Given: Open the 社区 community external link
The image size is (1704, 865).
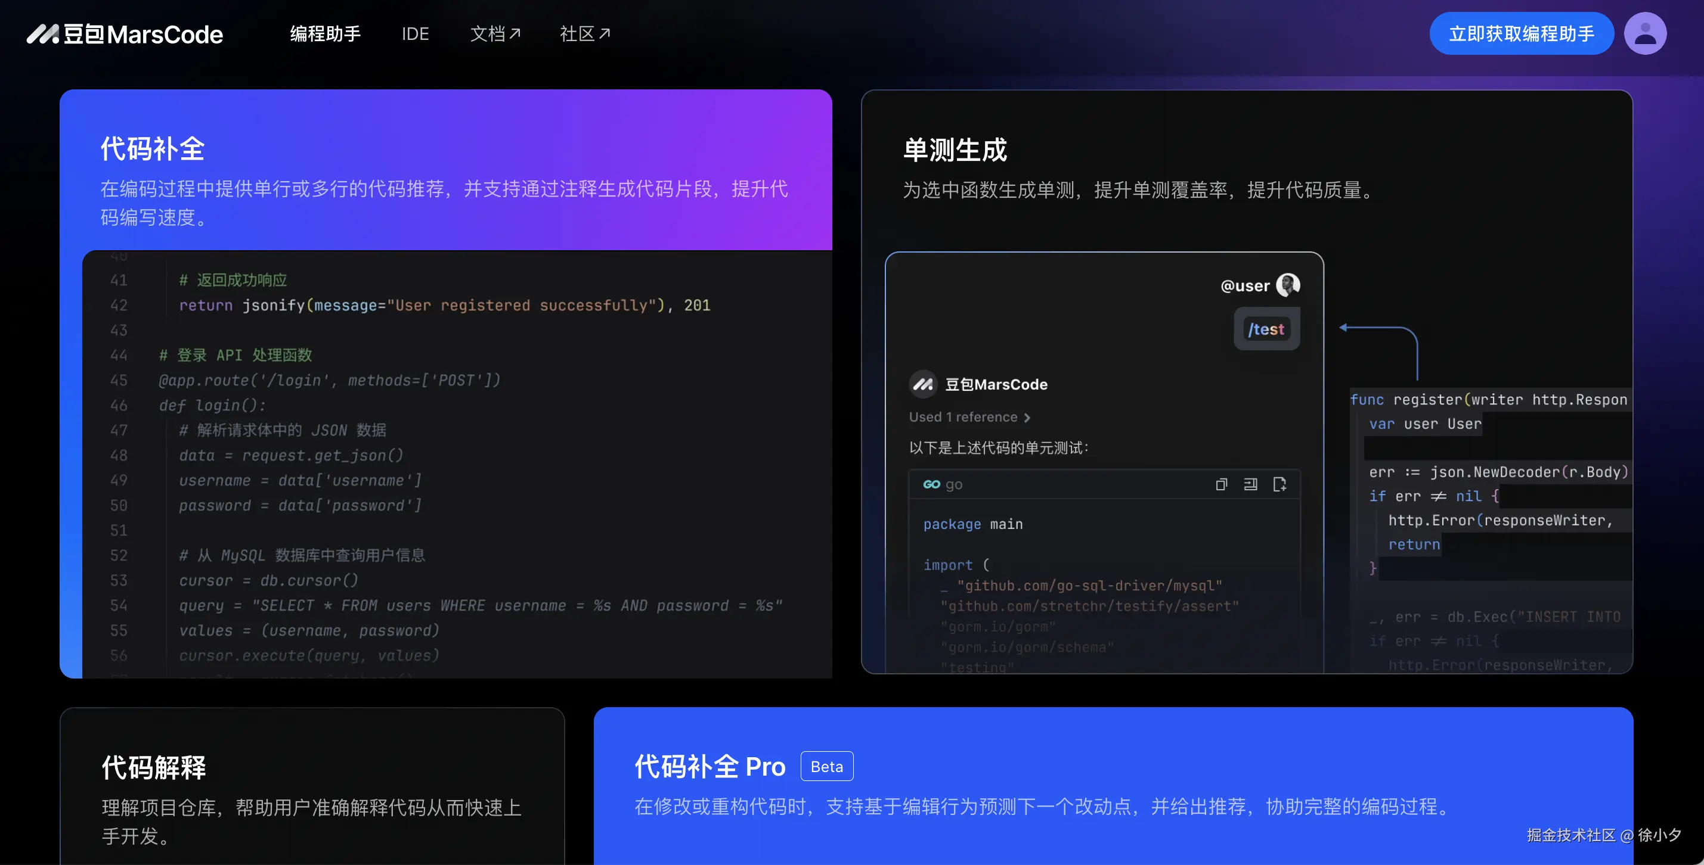Looking at the screenshot, I should (585, 34).
